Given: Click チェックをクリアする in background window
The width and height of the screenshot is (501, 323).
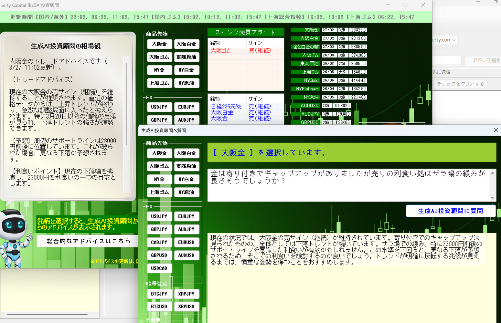Looking at the screenshot, I should point(460,84).
